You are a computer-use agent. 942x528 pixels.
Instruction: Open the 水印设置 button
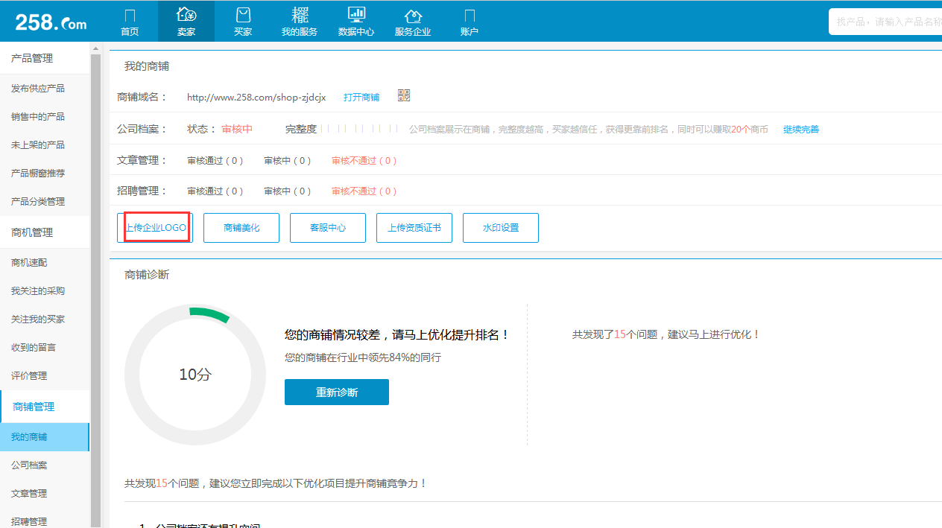coord(501,227)
